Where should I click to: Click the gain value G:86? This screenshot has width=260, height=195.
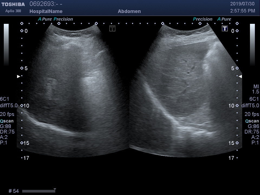[253, 126]
